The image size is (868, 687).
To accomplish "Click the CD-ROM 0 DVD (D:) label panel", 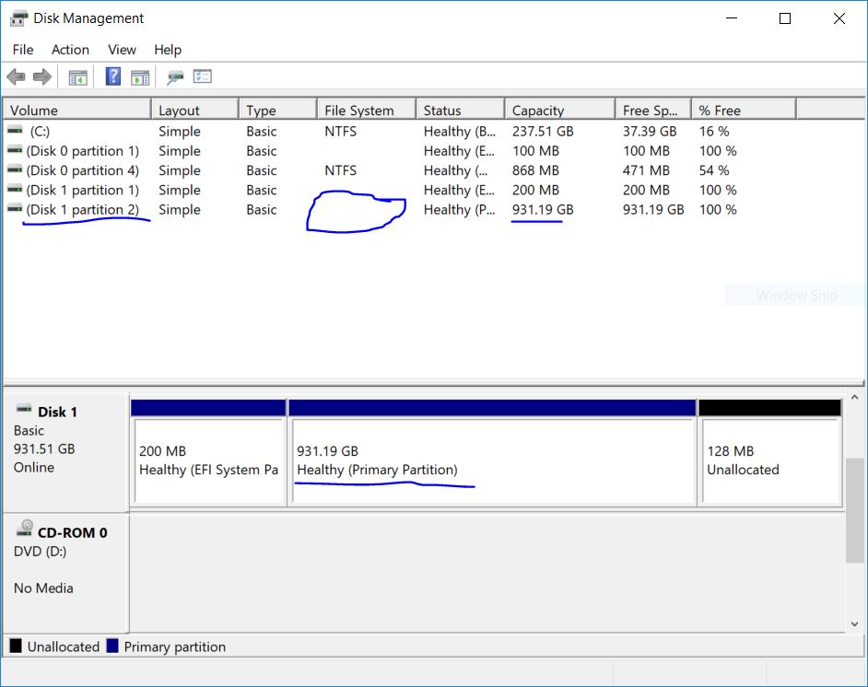I will (65, 573).
